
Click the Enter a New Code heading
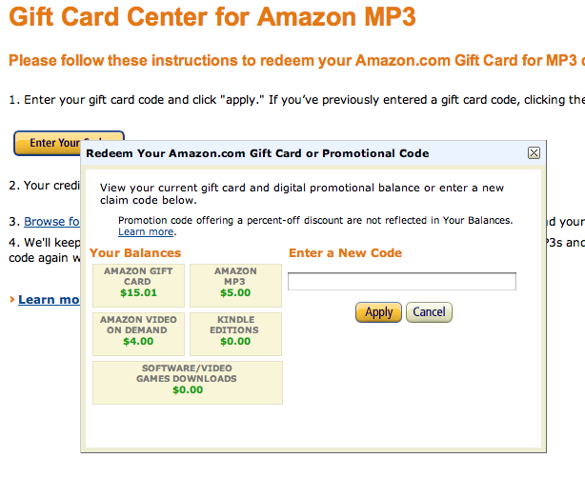[x=346, y=252]
